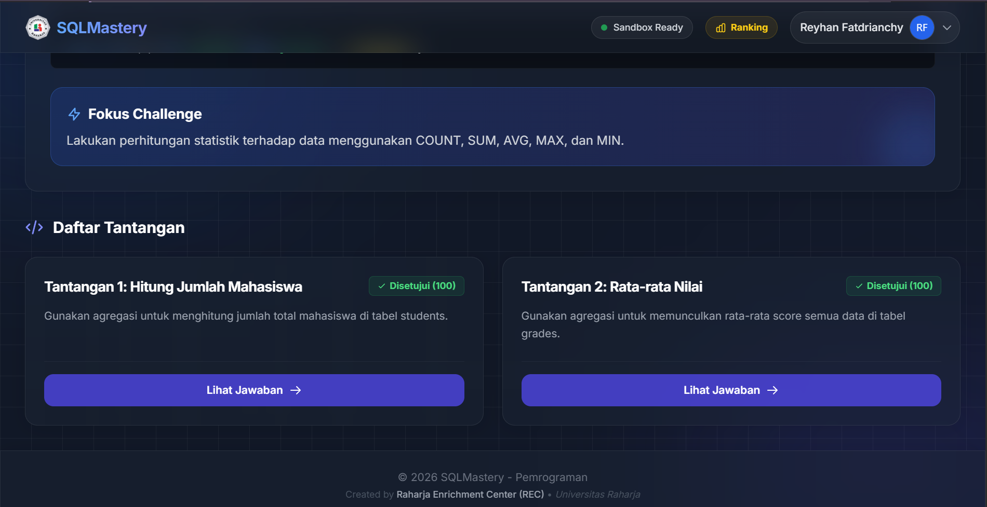
Task: Click the arrow icon in Tantangan 2's Lihat Jawaban
Action: [x=772, y=390]
